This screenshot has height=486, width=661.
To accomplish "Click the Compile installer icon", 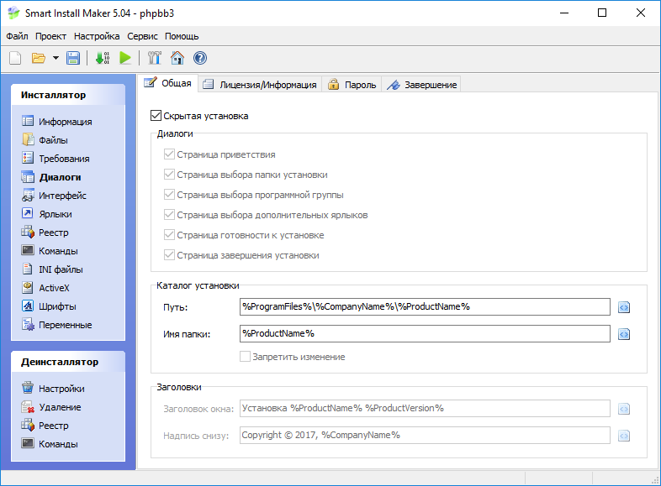I will (x=103, y=58).
